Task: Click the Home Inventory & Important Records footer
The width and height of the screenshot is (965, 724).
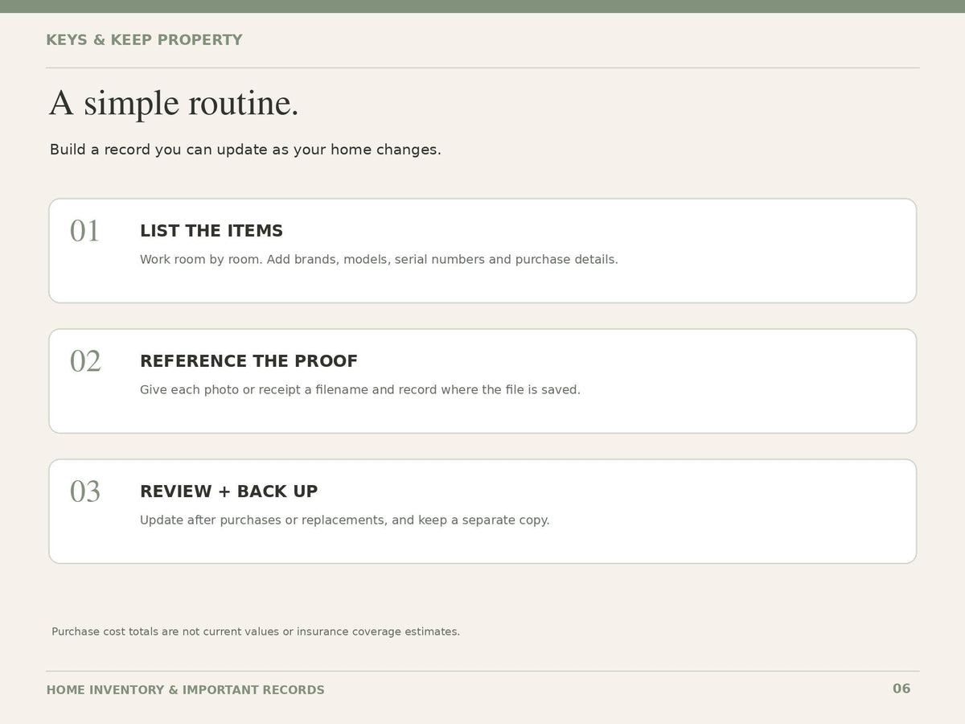Action: pyautogui.click(x=186, y=690)
